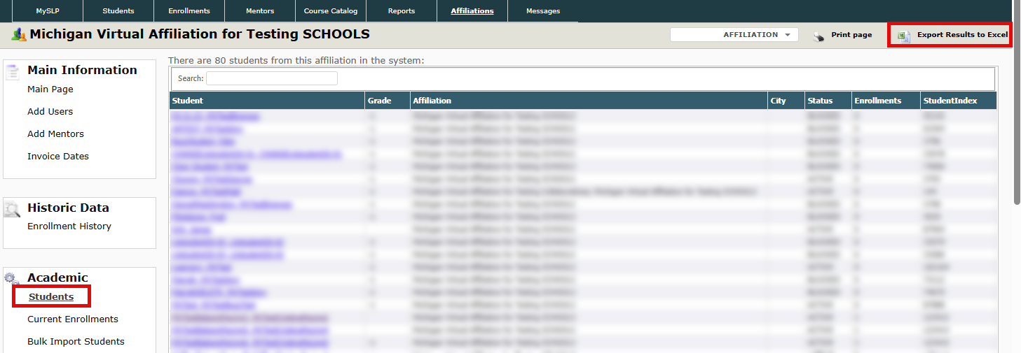Image resolution: width=1021 pixels, height=353 pixels.
Task: Select Students under Academic
Action: click(x=51, y=297)
